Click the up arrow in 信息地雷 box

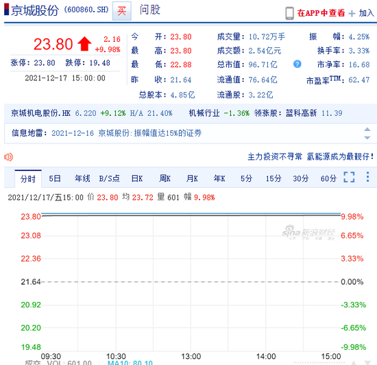coord(367,129)
